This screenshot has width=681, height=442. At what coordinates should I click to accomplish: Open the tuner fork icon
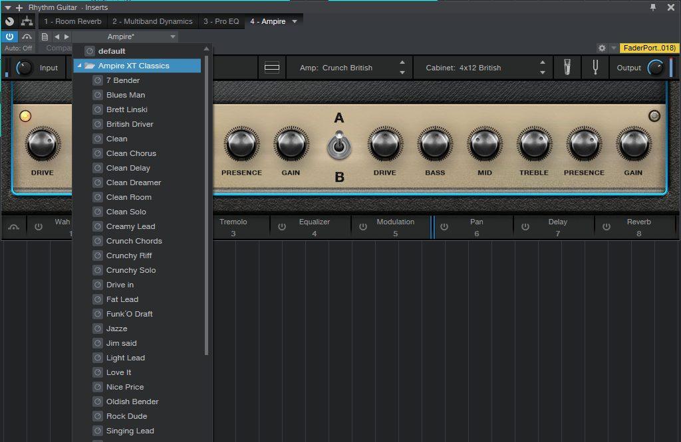click(595, 68)
